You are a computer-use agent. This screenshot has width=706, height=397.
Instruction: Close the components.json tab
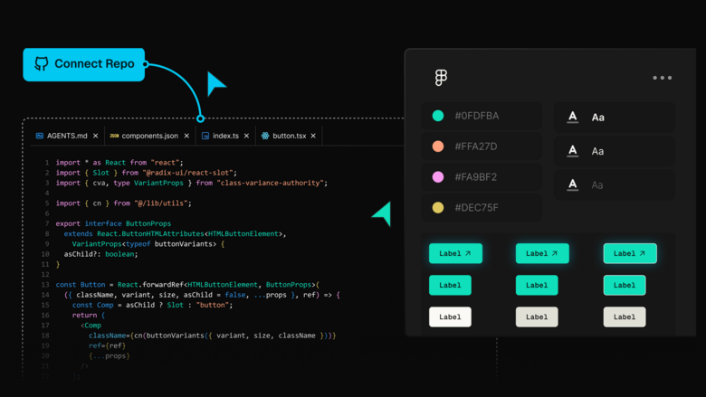click(x=186, y=136)
